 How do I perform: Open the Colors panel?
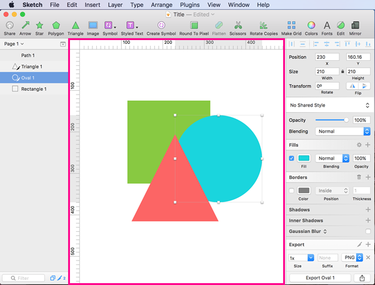(x=311, y=26)
